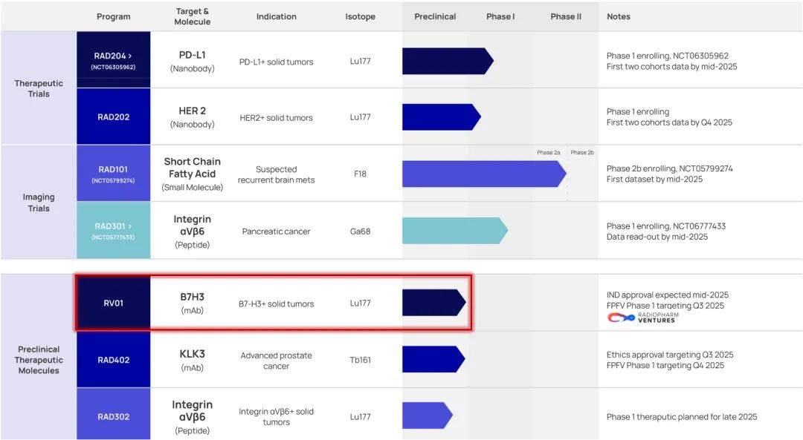Viewport: 803px width, 440px height.
Task: Open RAD101 NCT05799274 program cell
Action: coord(113,173)
